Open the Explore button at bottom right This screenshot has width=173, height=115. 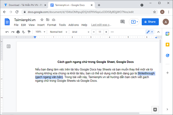coord(155,110)
